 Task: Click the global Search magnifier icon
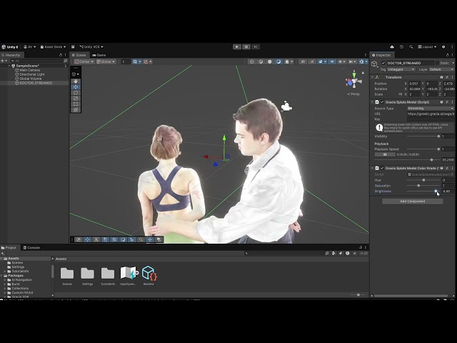[411, 46]
